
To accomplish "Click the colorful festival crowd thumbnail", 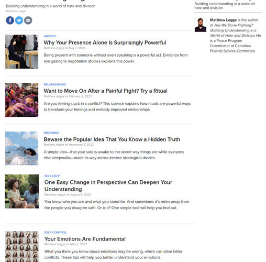I will click(21, 100).
